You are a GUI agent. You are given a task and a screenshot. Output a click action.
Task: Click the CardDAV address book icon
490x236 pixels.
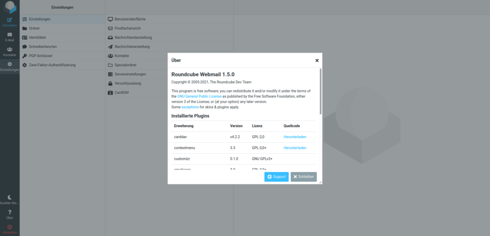point(110,93)
